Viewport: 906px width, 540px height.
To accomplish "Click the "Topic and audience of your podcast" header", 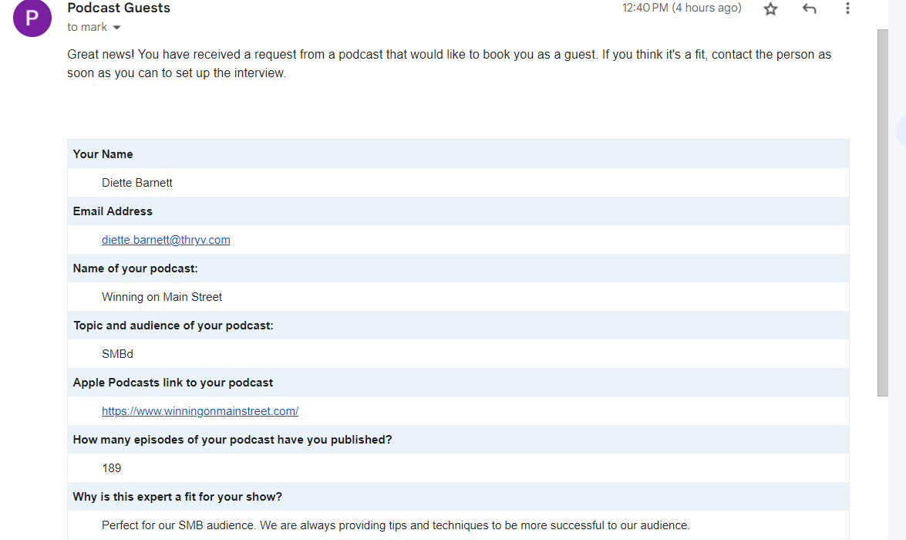I will coord(173,326).
